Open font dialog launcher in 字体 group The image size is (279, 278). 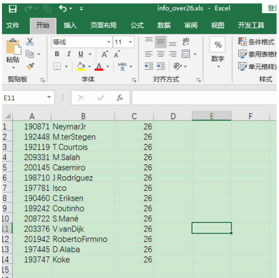(134, 80)
